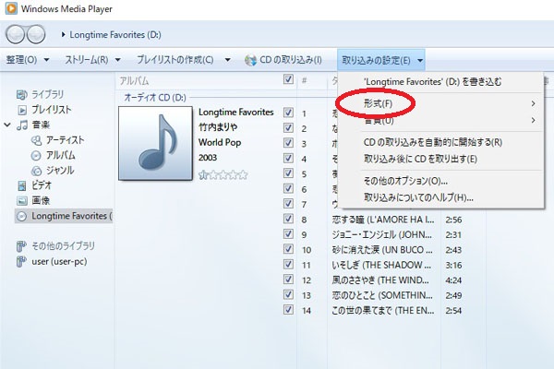The width and height of the screenshot is (554, 369).
Task: Open the ライブラリ library icon in sidebar
Action: click(x=23, y=95)
